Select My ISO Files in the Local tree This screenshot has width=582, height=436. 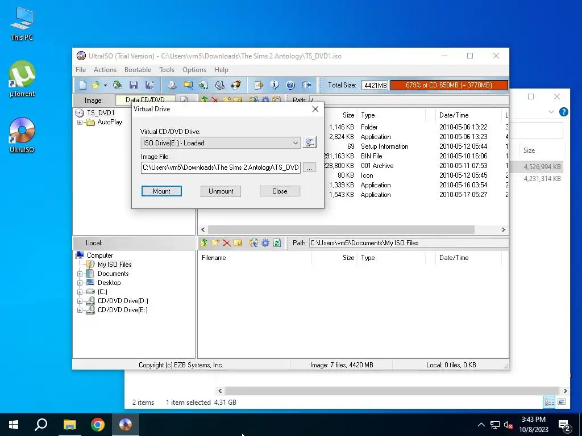(114, 265)
